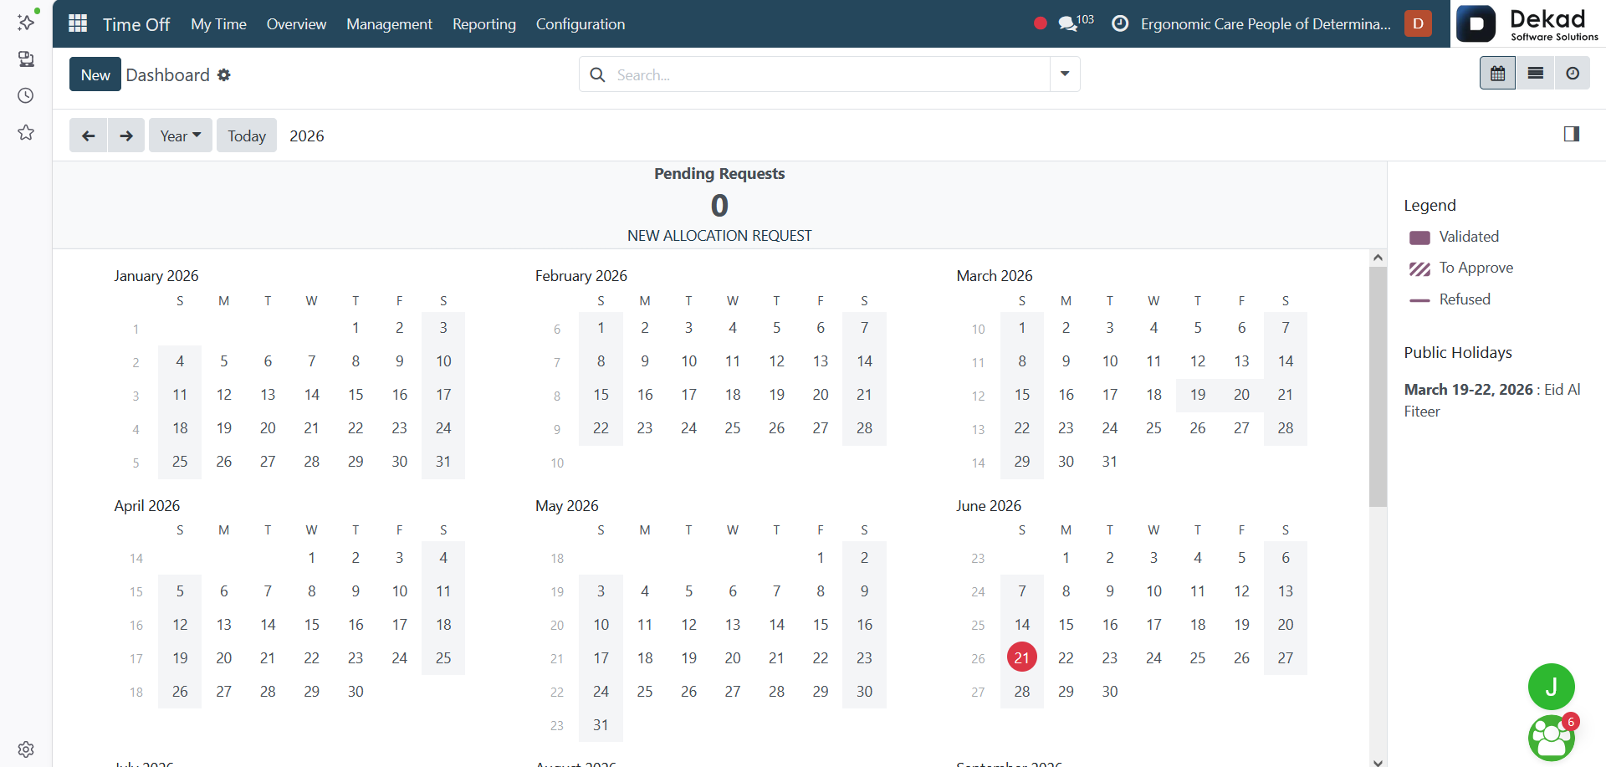The height and width of the screenshot is (767, 1606).
Task: Open My Time menu
Action: 218,24
